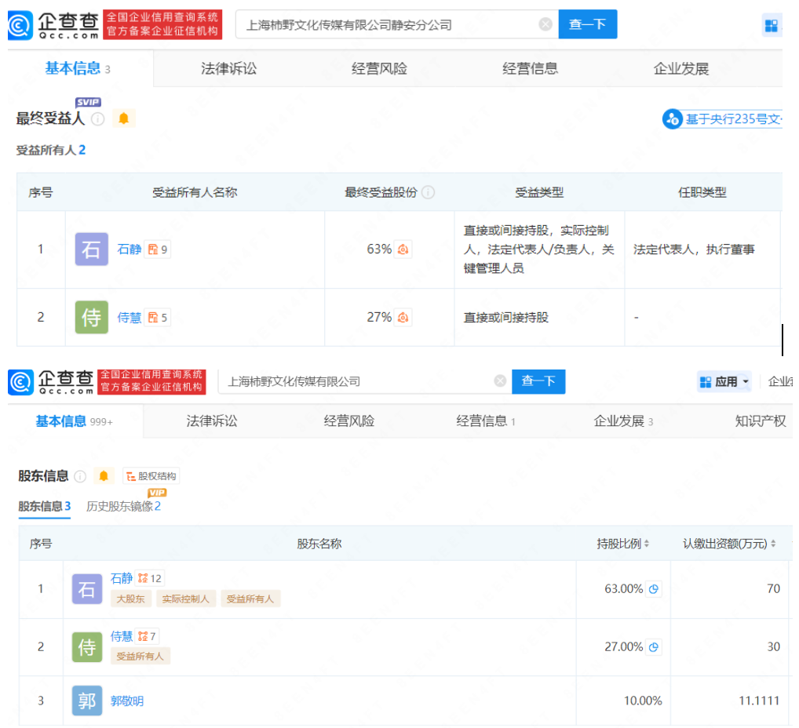Open the 知识产权 tab
799x728 pixels.
[761, 420]
